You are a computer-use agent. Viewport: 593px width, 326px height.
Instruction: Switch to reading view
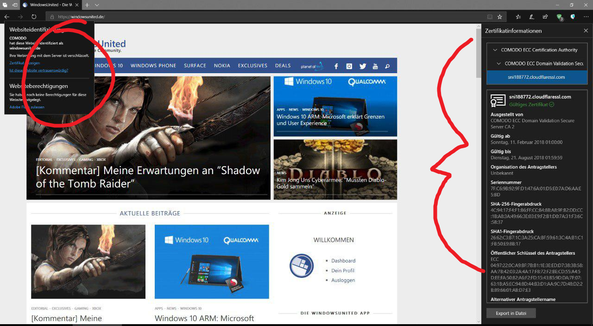tap(490, 17)
